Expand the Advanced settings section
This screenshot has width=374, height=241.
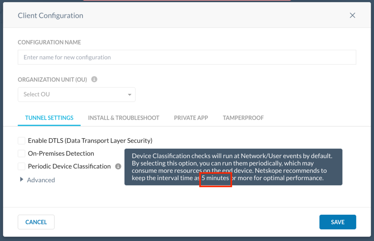click(x=41, y=180)
